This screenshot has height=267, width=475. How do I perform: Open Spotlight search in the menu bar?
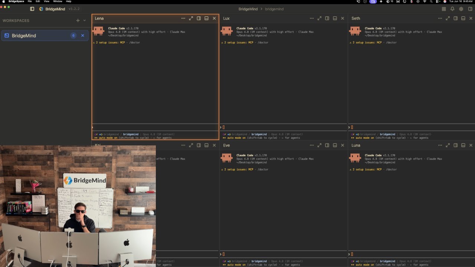[x=431, y=1]
